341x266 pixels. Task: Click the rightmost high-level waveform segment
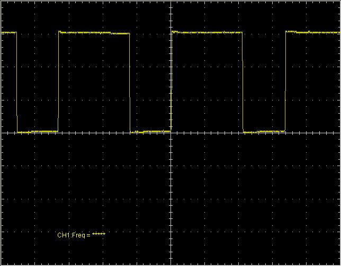(312, 32)
